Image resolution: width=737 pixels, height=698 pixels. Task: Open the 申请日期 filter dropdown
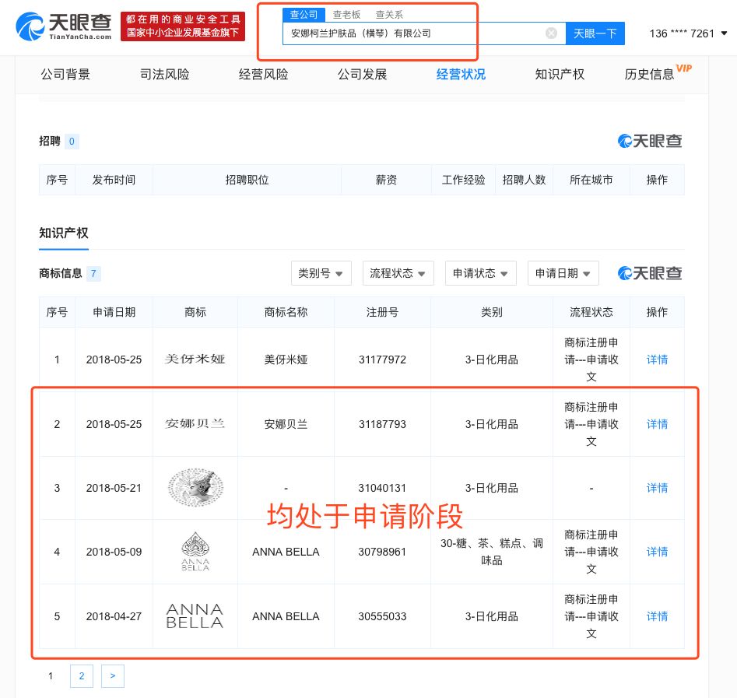click(563, 272)
